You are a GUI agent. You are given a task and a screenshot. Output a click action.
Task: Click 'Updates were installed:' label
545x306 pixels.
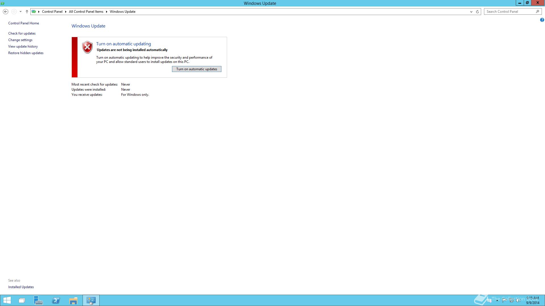[x=89, y=90]
